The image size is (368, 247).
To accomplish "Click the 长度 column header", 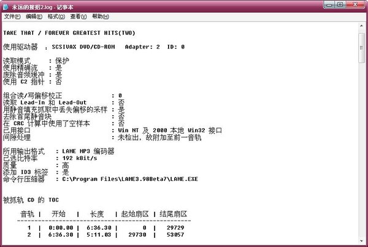I will click(97, 214).
